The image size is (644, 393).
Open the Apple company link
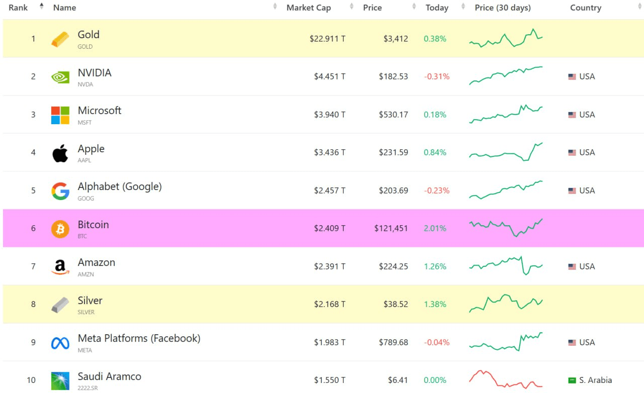click(x=91, y=149)
